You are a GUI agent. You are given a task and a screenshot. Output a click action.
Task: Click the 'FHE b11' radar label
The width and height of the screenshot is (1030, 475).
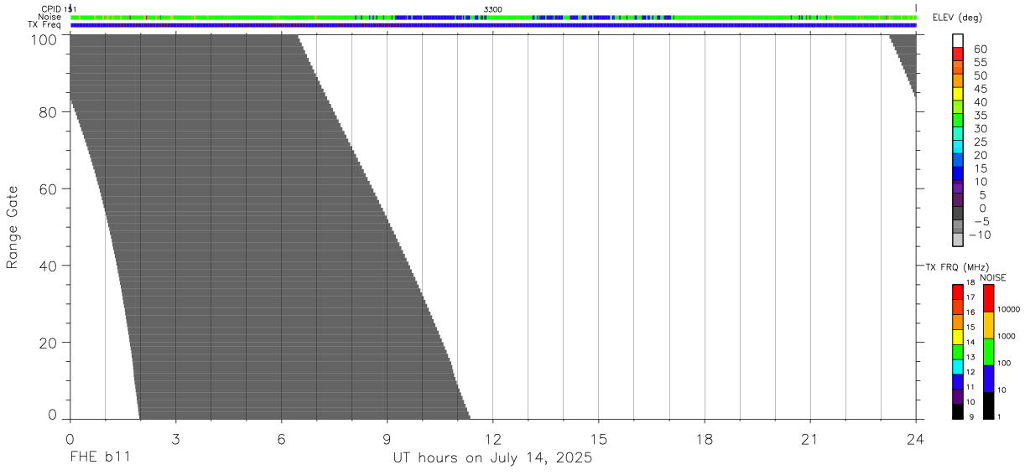(x=99, y=458)
